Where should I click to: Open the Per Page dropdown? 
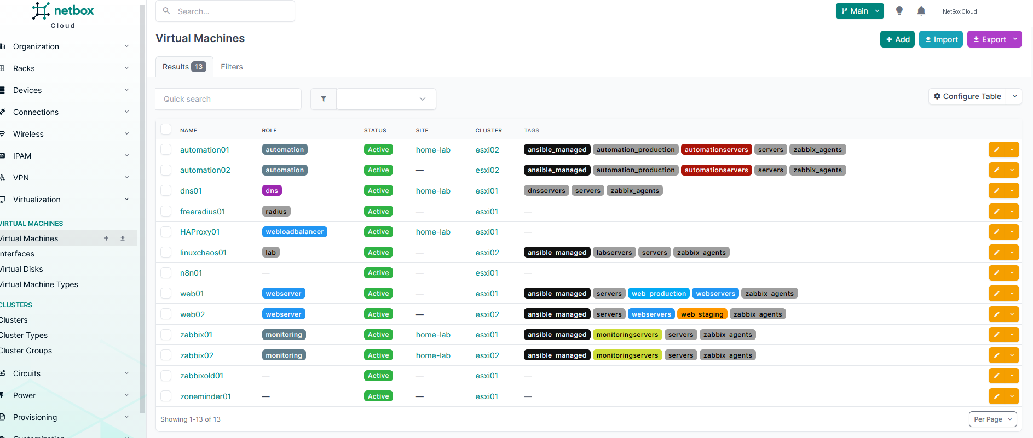point(992,419)
